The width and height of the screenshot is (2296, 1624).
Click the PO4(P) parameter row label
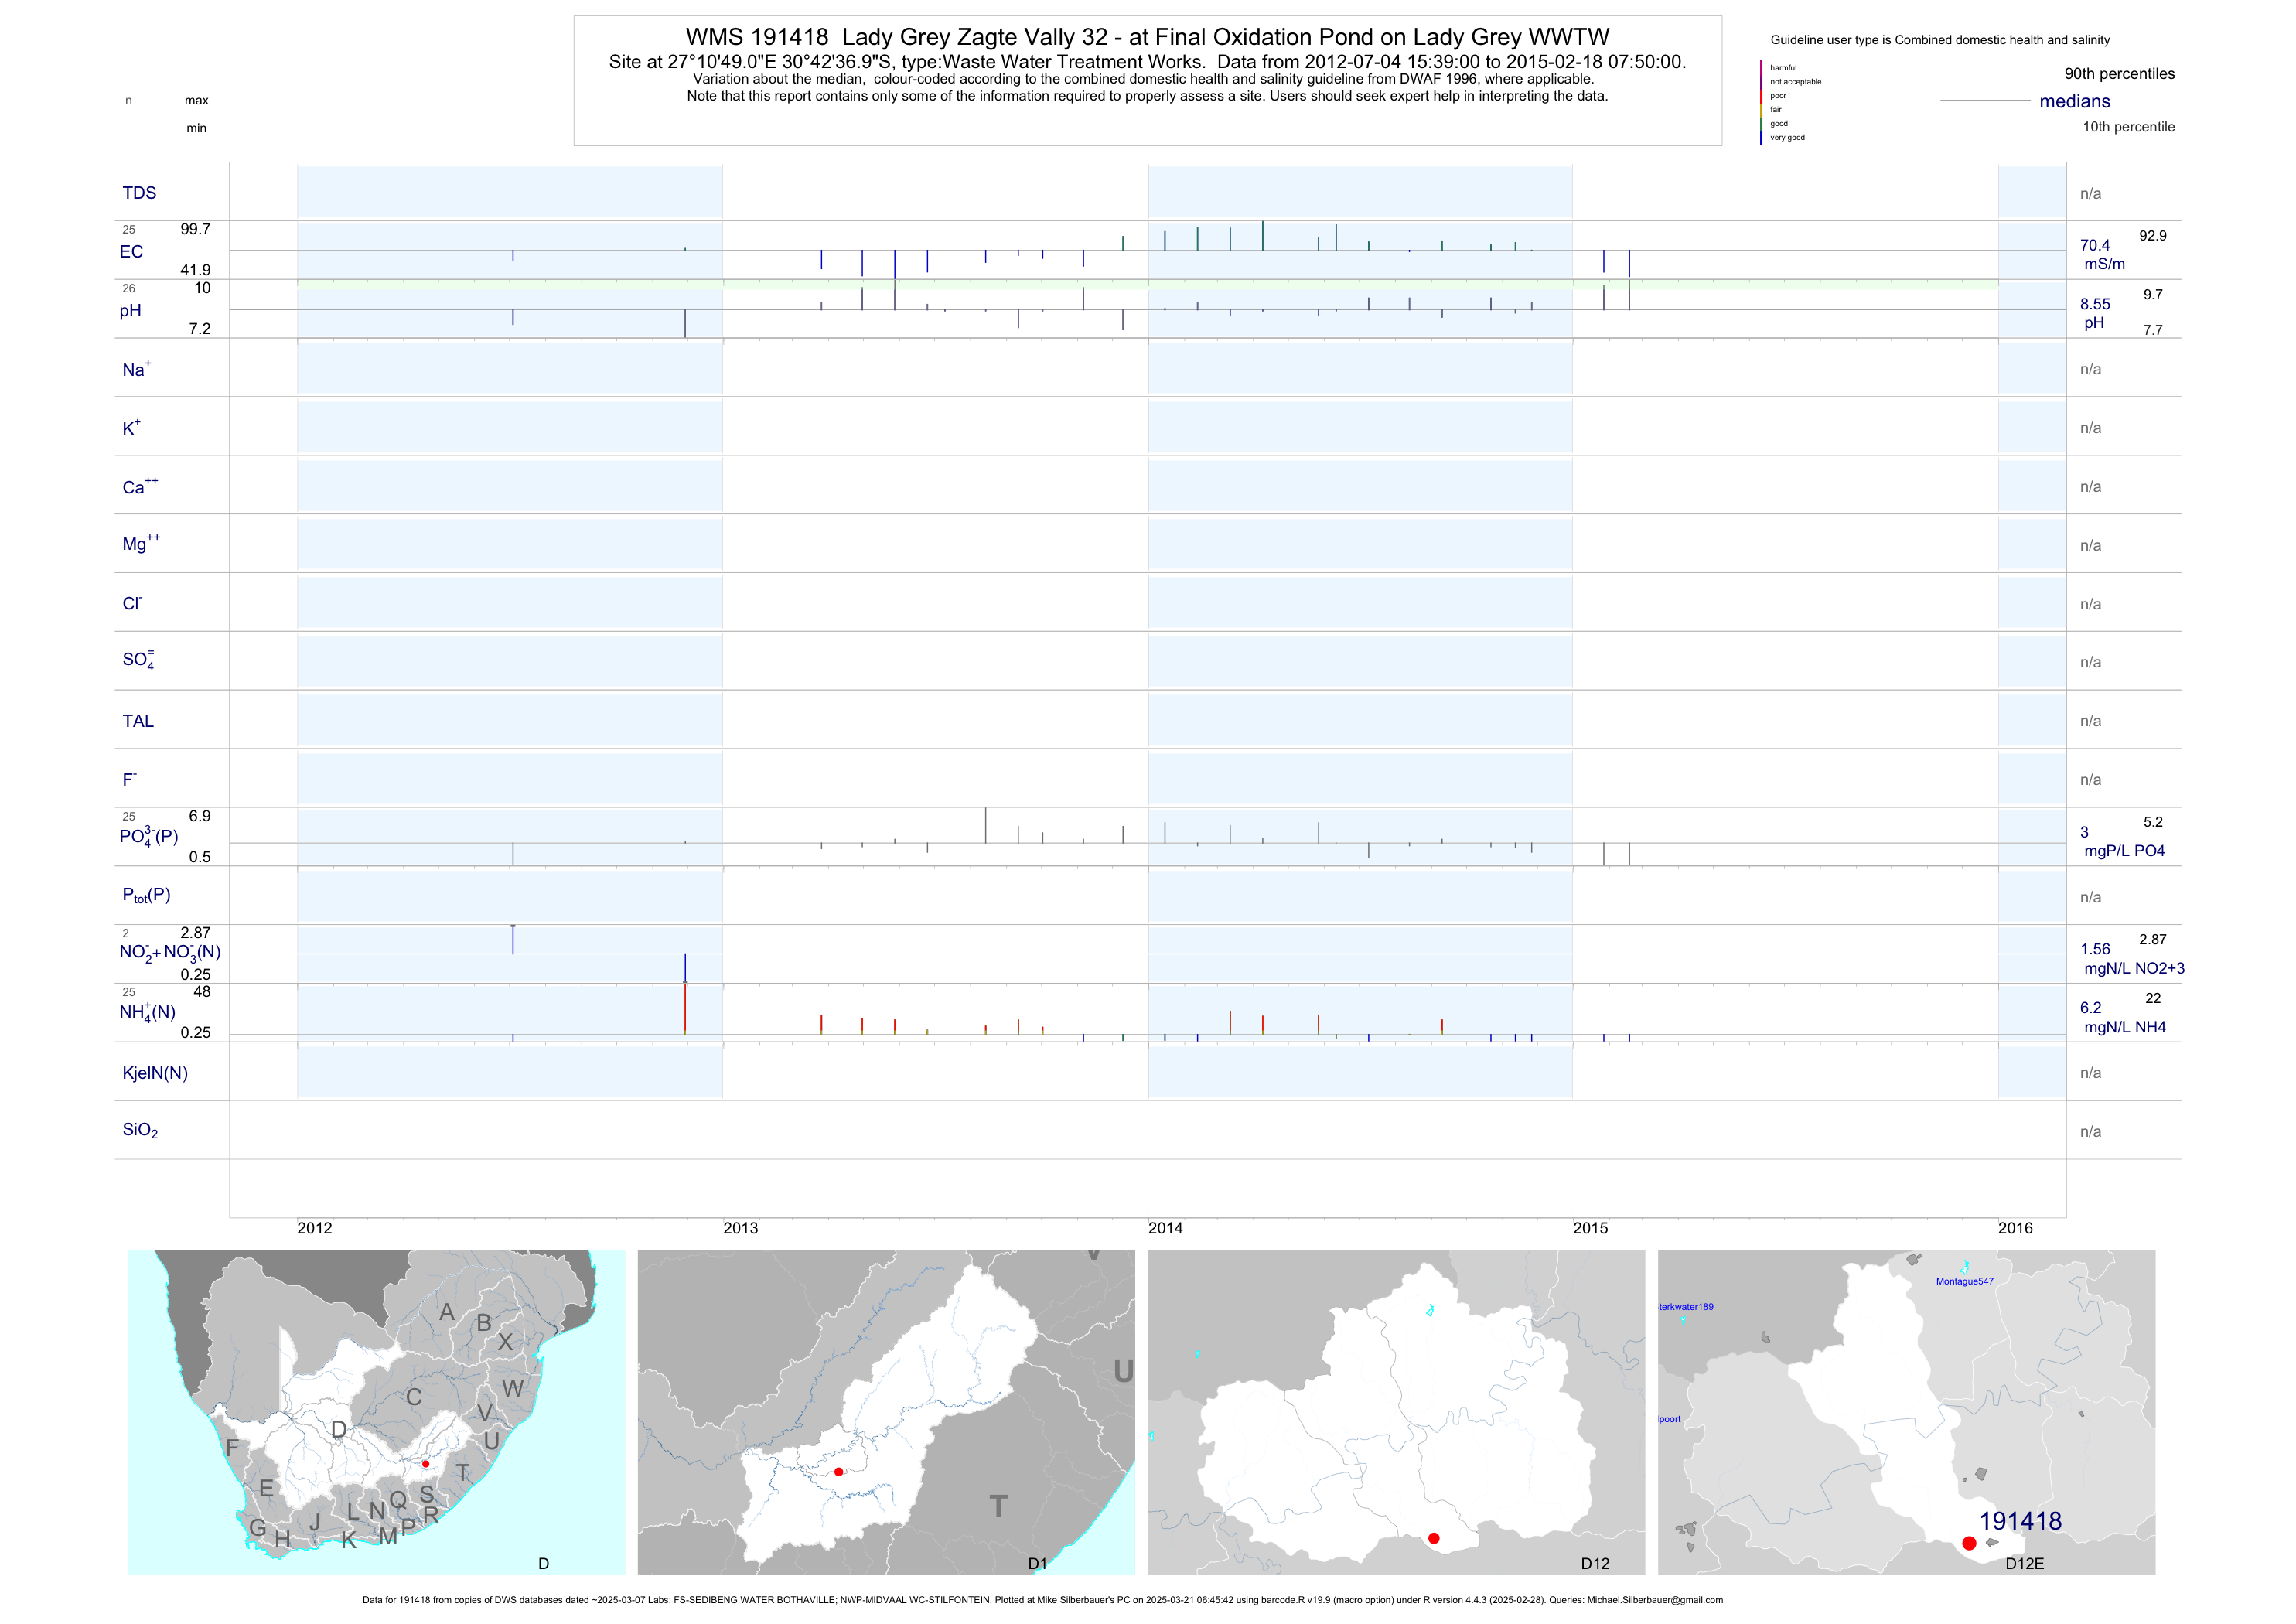(x=148, y=836)
